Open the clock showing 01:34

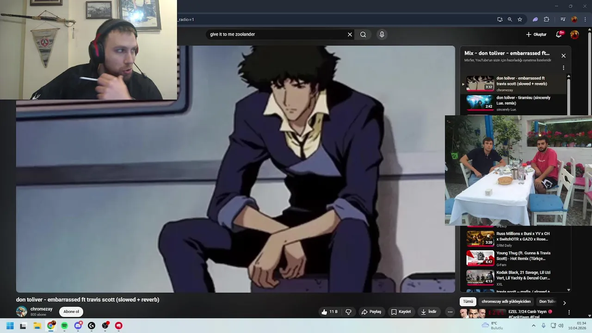[x=578, y=326]
